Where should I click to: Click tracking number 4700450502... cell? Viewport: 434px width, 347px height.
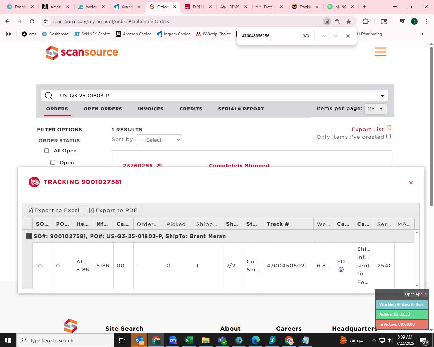tap(288, 266)
